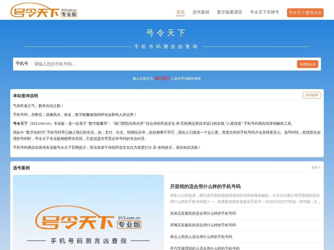The width and height of the screenshot is (334, 250).
Task: Click the chevron arrow beside 更多
Action: (319, 167)
